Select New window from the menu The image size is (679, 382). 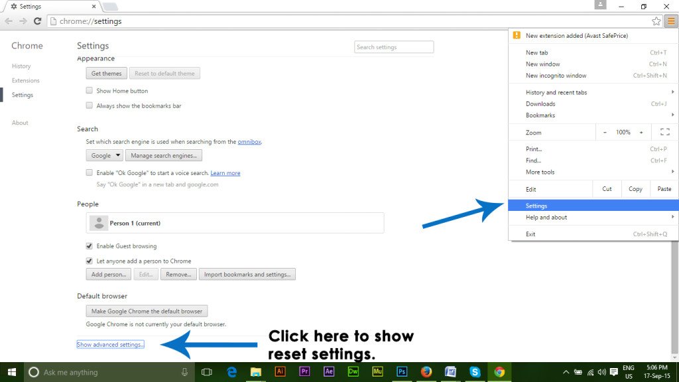[x=593, y=64]
